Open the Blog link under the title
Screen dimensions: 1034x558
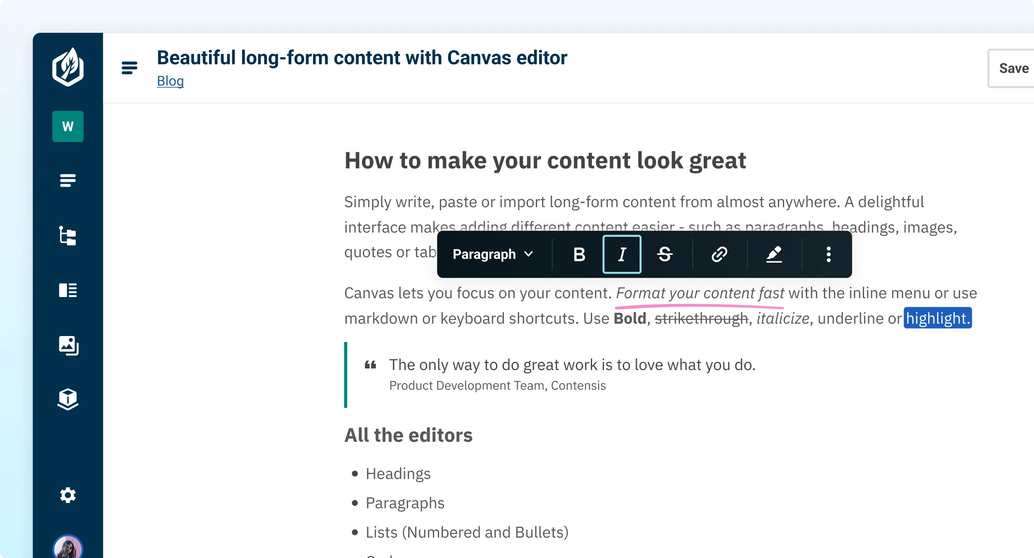click(x=170, y=81)
